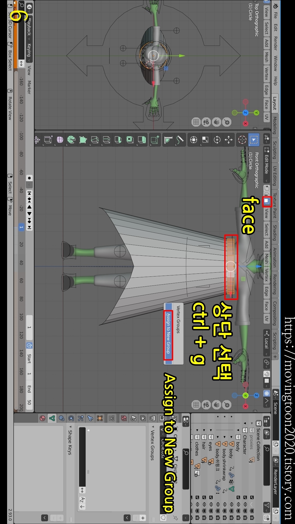Enable face select mode button
The height and width of the screenshot is (524, 295).
[267, 202]
